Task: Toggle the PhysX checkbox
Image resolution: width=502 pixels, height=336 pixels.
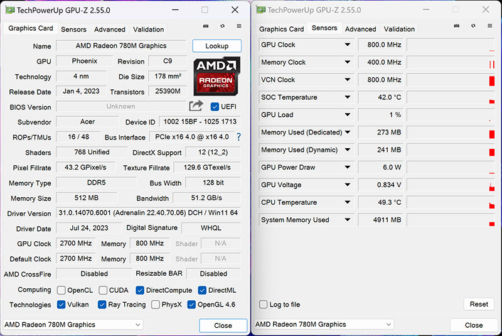Action: click(x=156, y=305)
